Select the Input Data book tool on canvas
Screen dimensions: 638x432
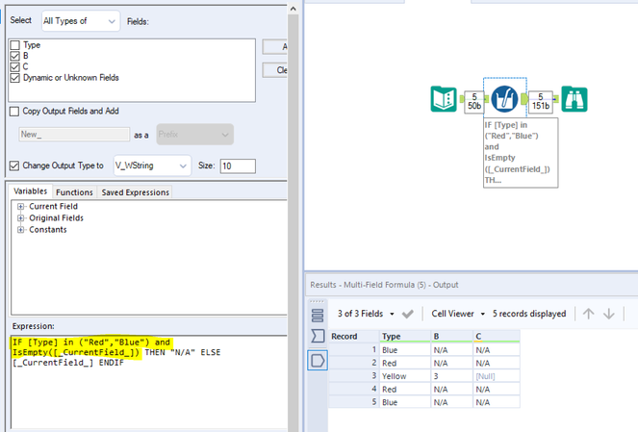pyautogui.click(x=444, y=99)
